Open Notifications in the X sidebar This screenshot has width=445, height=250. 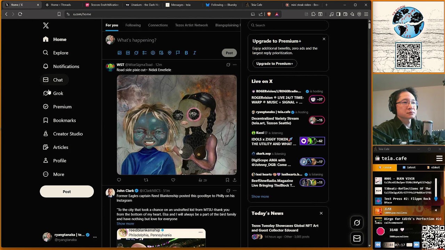click(x=61, y=66)
